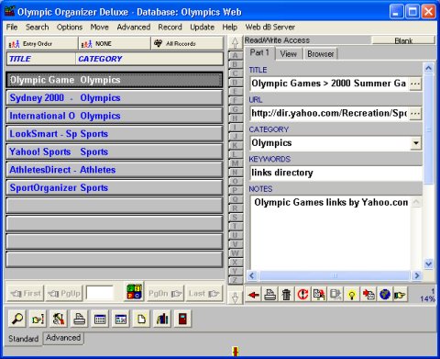Click the globe web browser icon

click(385, 295)
